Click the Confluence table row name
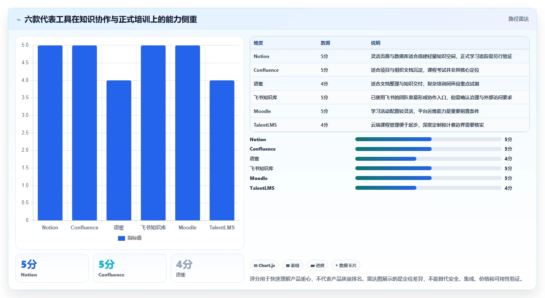Viewport: 545px width, 298px height. [266, 70]
